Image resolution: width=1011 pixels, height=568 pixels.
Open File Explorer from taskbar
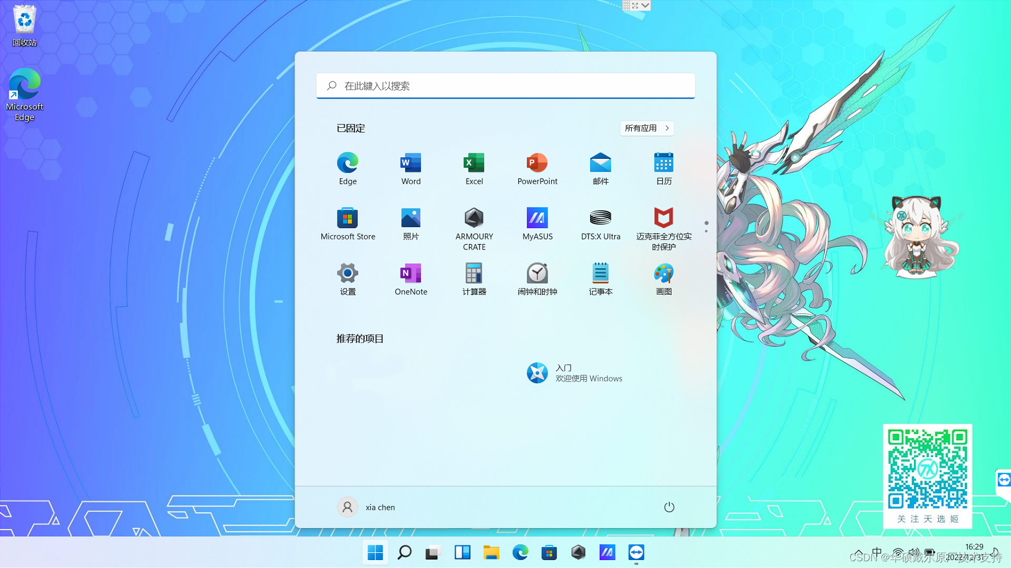tap(491, 552)
